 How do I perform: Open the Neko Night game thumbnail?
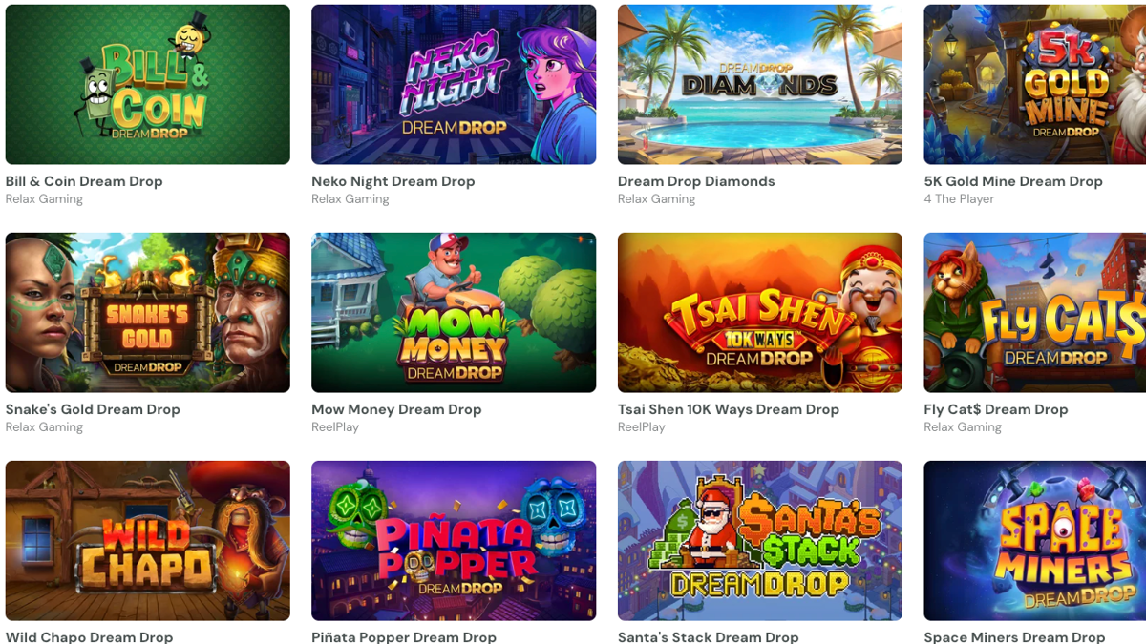coord(454,85)
